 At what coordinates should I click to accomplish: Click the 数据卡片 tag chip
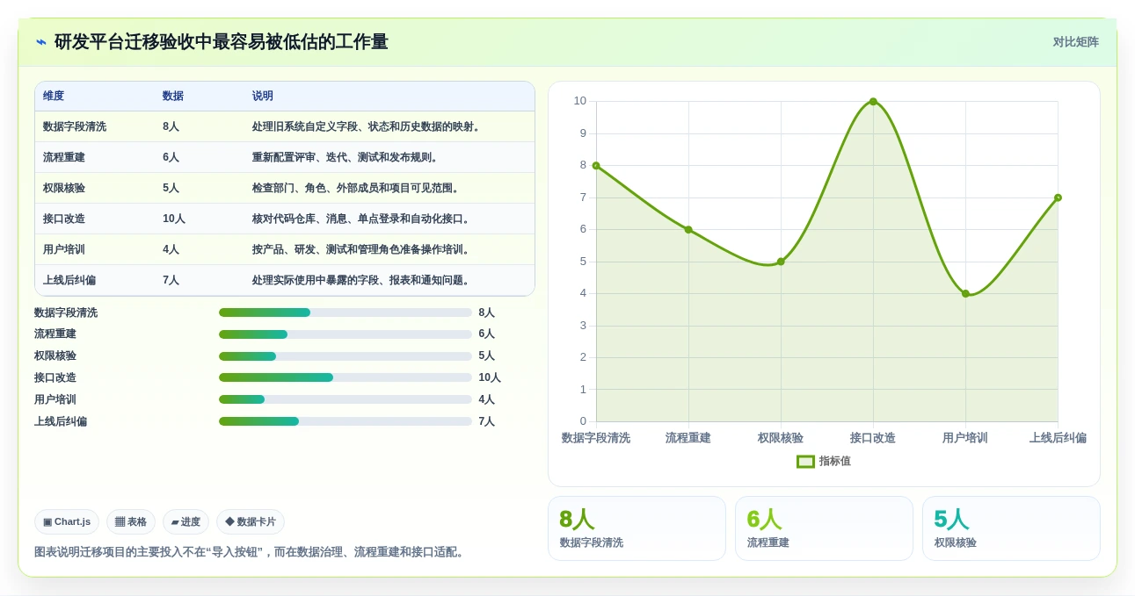(251, 521)
